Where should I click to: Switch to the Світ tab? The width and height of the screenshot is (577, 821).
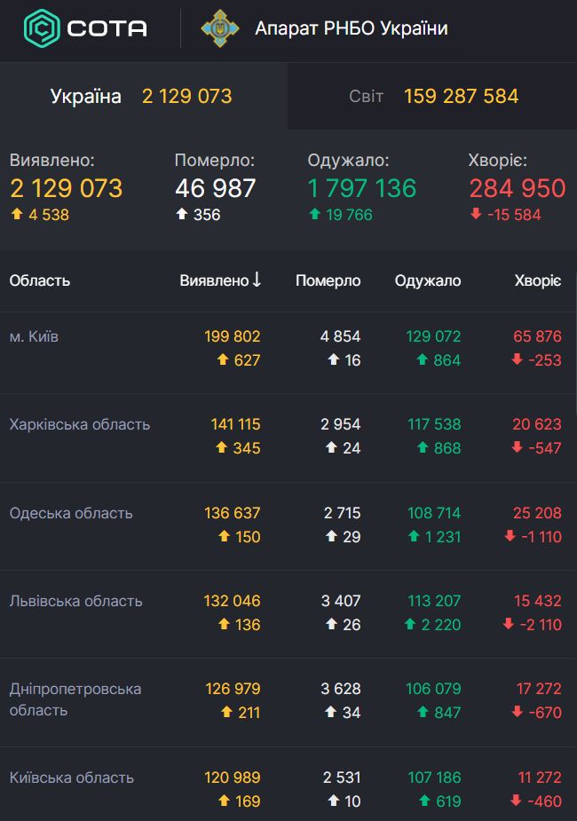(x=432, y=96)
